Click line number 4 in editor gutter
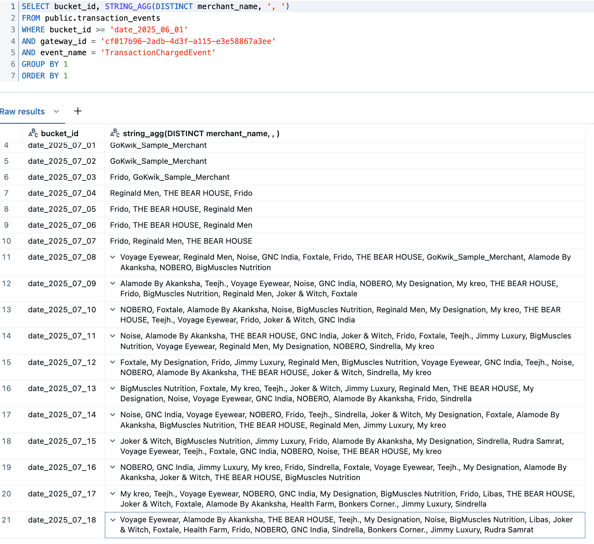Viewport: 594px width, 544px height. point(13,41)
